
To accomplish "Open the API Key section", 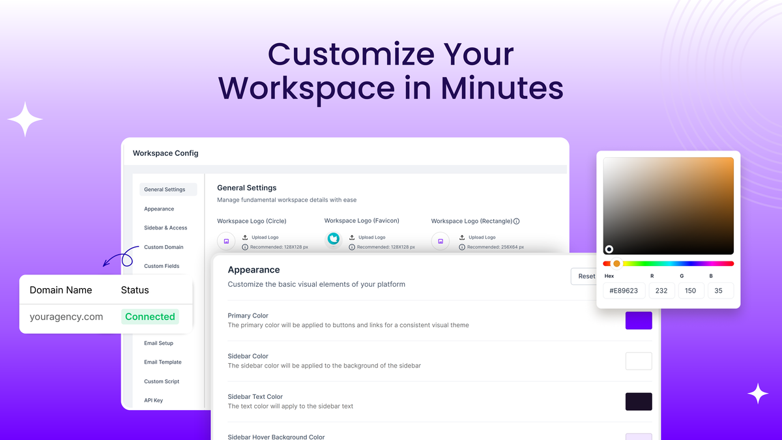I will click(x=153, y=400).
